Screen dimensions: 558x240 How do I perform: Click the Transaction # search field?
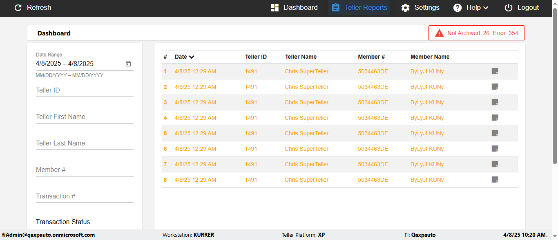[85, 196]
